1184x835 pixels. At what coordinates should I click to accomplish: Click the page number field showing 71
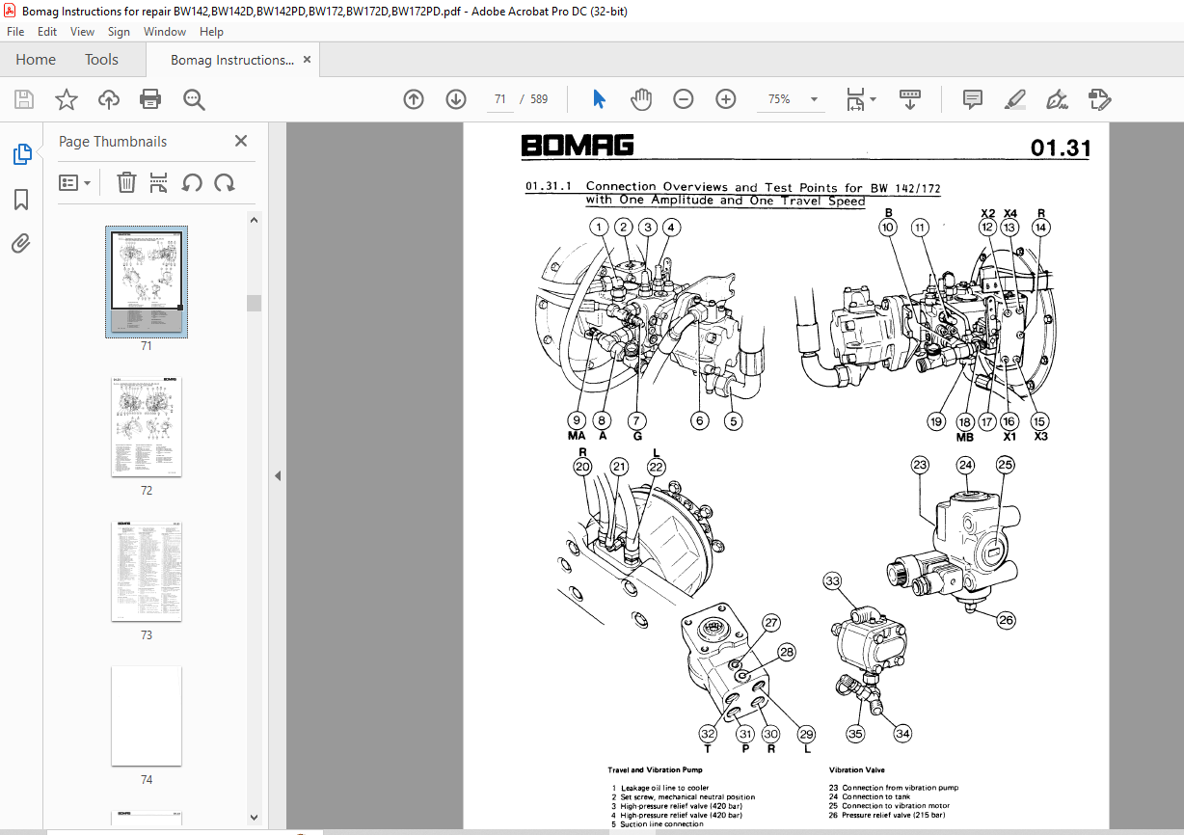pos(500,99)
